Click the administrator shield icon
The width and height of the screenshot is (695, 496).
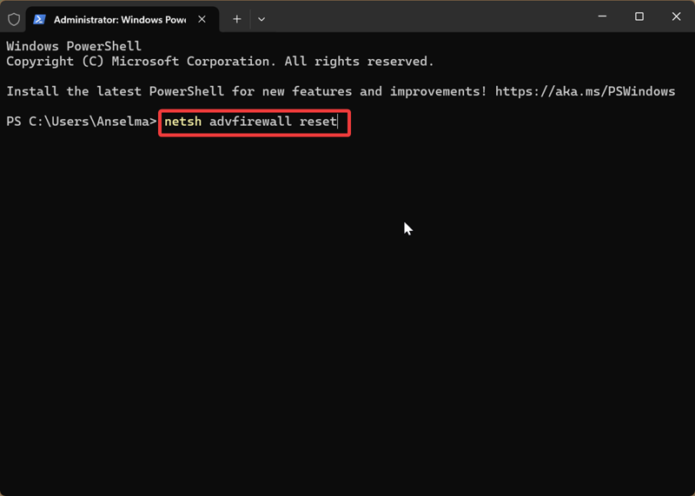coord(14,18)
